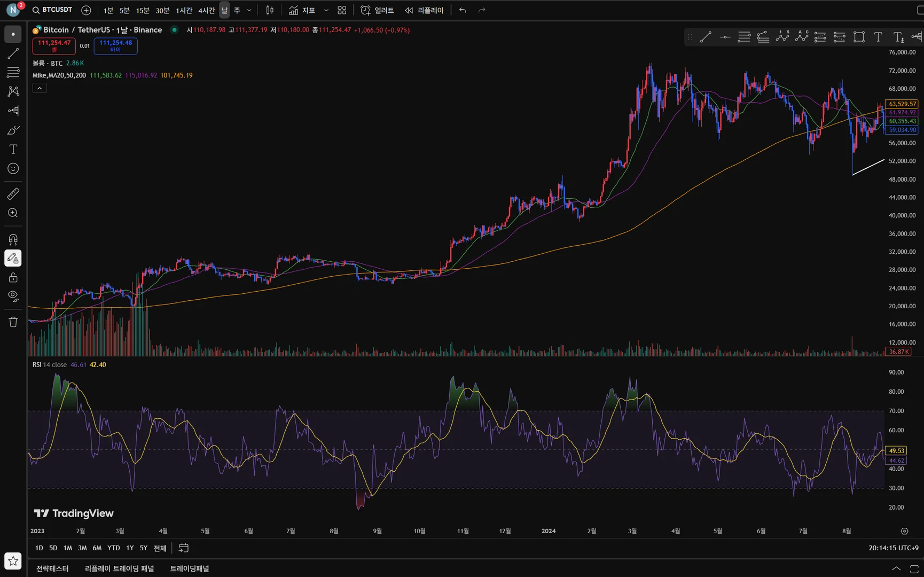This screenshot has width=924, height=577.
Task: Open the emoji icons tool
Action: click(x=13, y=169)
